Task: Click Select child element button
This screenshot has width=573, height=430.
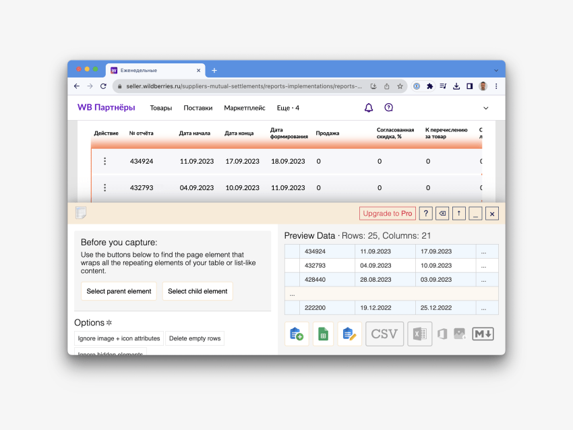Action: pos(198,291)
